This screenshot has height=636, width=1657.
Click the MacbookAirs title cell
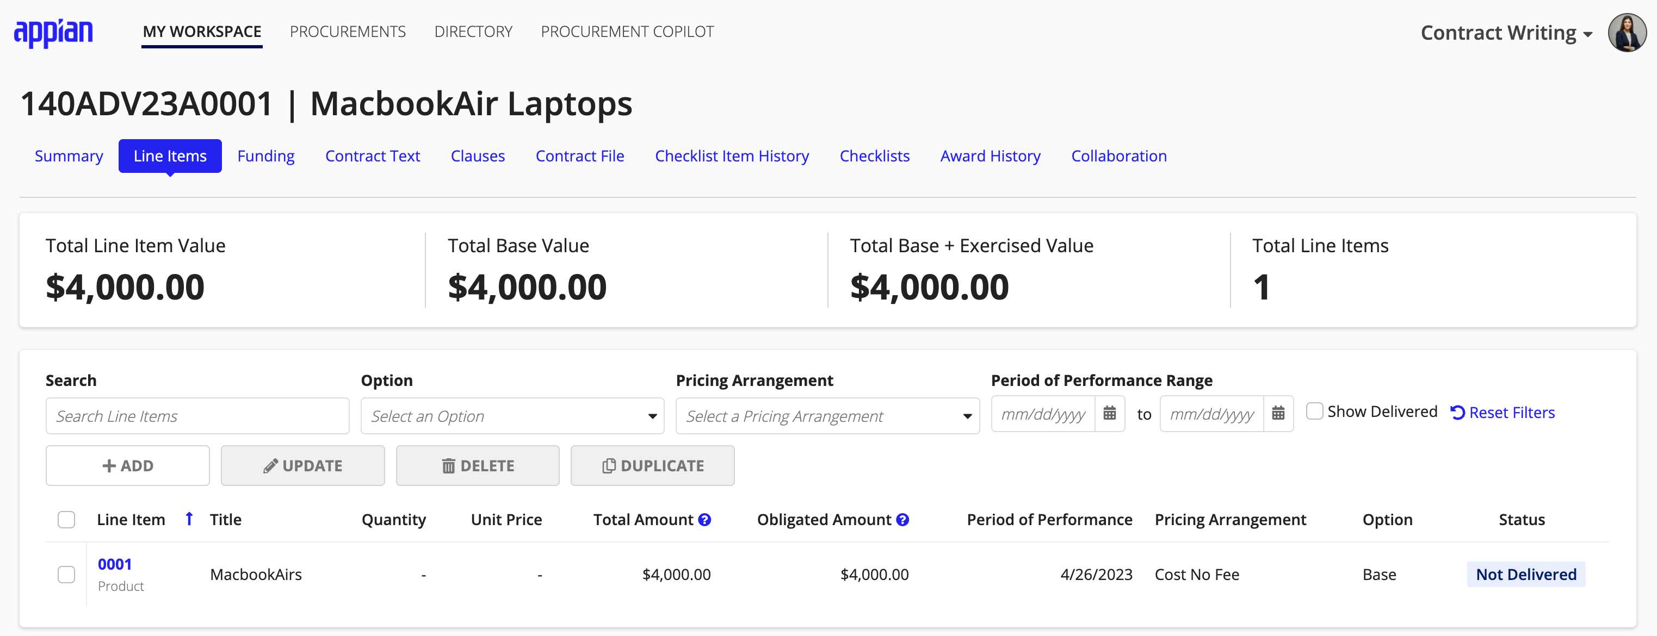(x=255, y=574)
